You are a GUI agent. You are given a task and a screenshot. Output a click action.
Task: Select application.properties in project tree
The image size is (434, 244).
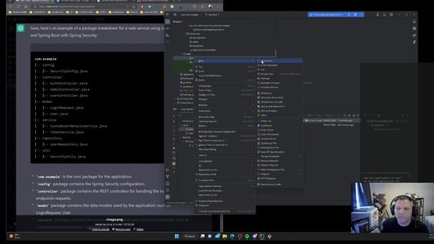coord(203,50)
